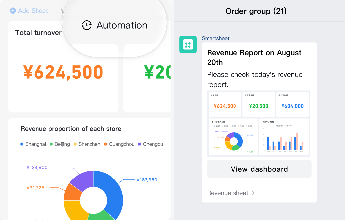Open the Smartsheet app avatar icon

pyautogui.click(x=188, y=44)
